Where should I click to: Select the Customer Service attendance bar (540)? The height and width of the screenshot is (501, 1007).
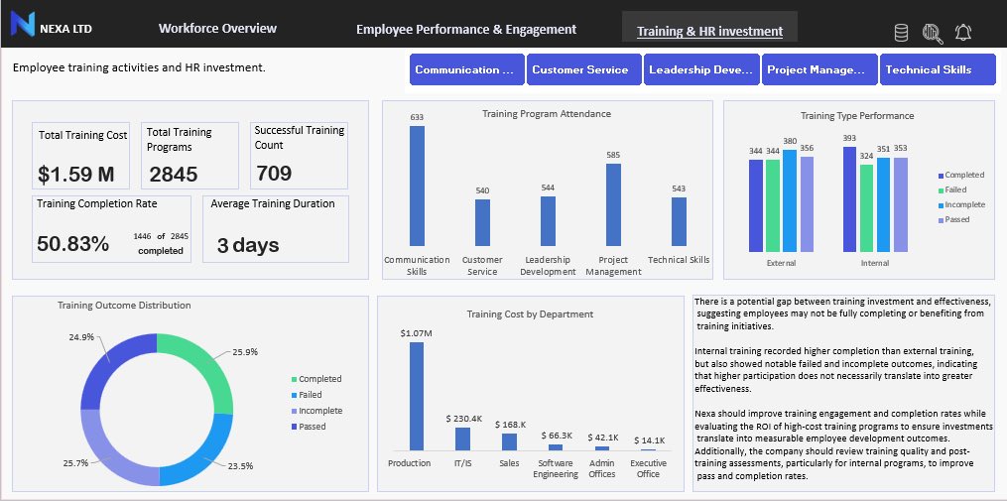coord(482,222)
